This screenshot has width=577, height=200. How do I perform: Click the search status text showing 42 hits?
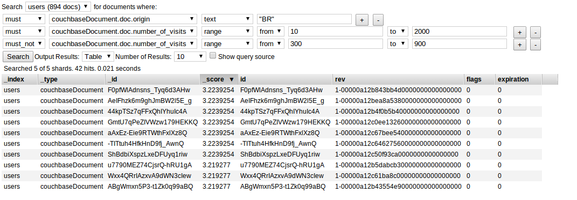tap(72, 69)
